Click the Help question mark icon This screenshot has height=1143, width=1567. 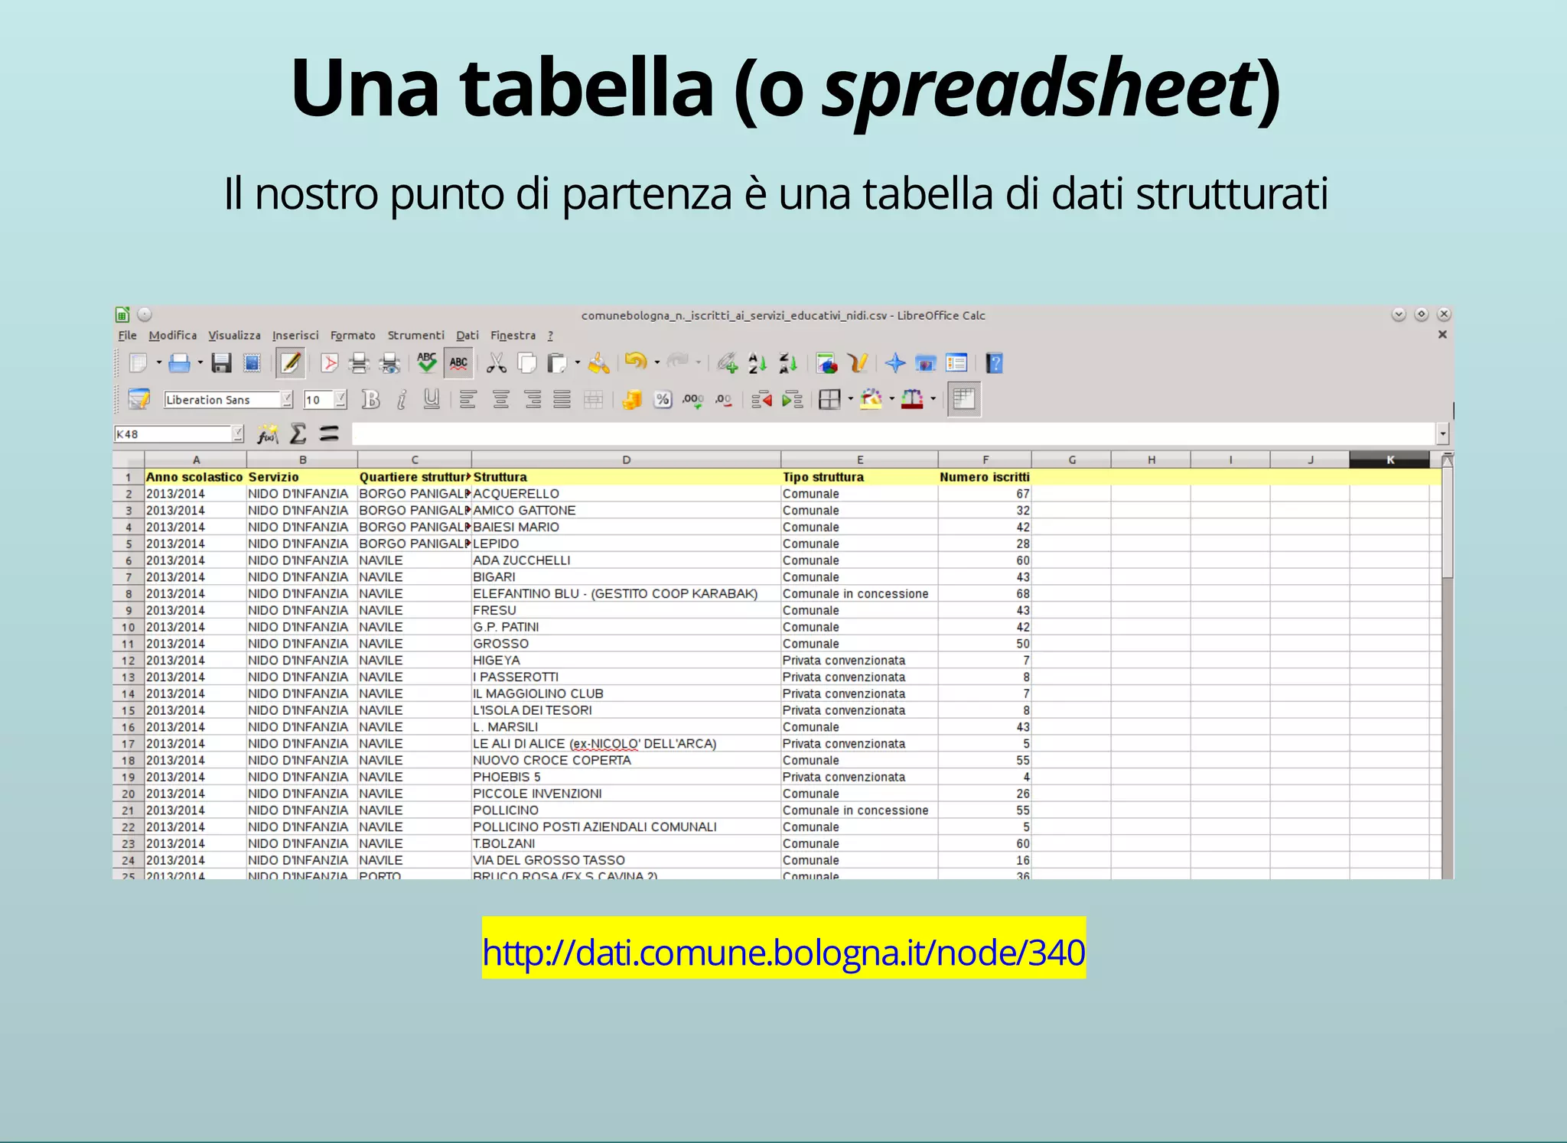pyautogui.click(x=994, y=363)
